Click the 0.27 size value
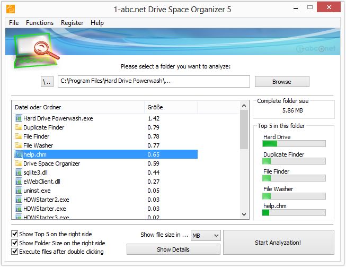The image size is (346, 267). tap(153, 182)
